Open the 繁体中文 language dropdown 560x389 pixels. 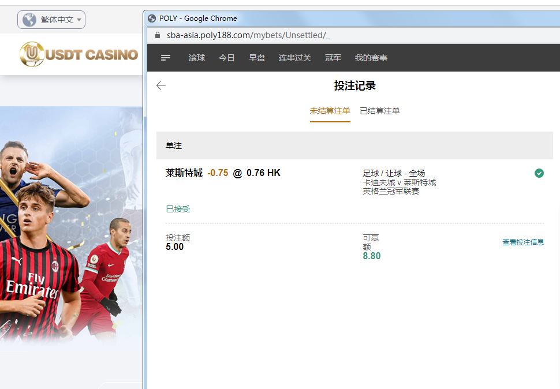pyautogui.click(x=51, y=20)
